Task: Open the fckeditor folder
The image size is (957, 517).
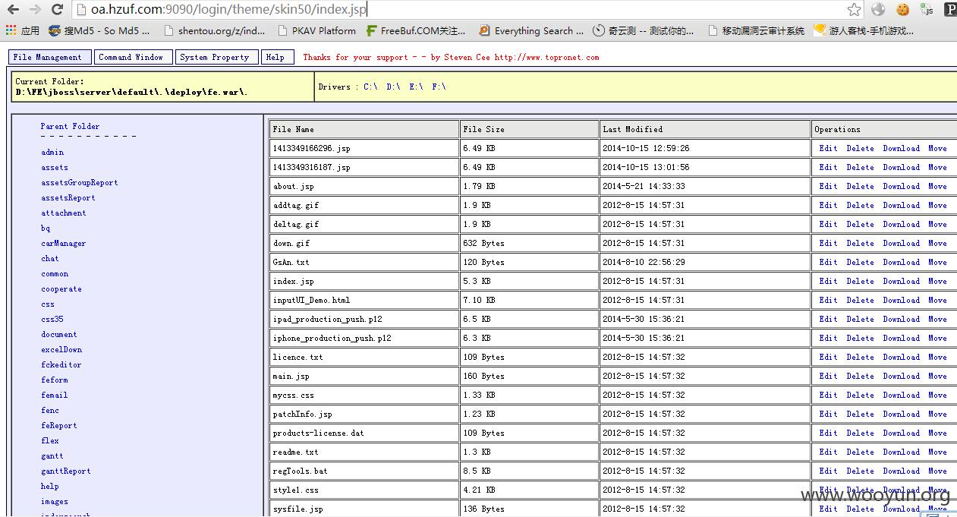Action: tap(61, 365)
